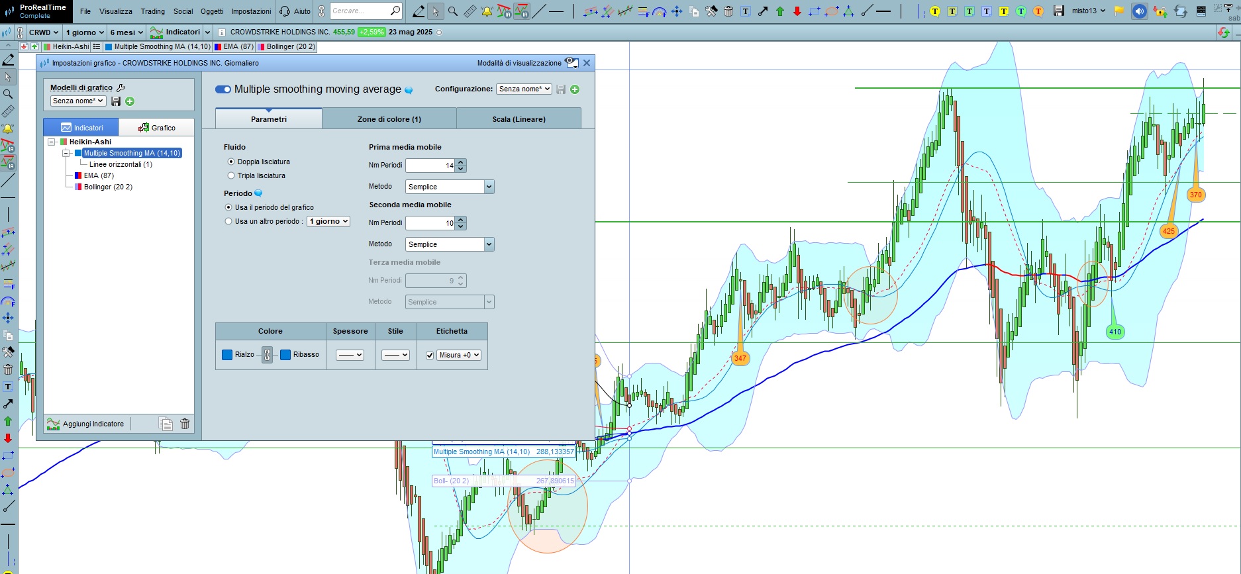
Task: Toggle the sound speaker icon
Action: (1140, 11)
